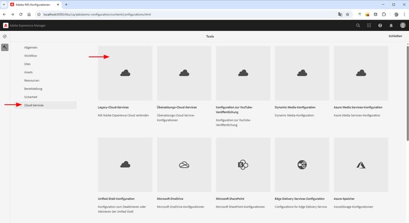Open the Azure Media Services cloud icon
The height and width of the screenshot is (223, 409).
361,73
